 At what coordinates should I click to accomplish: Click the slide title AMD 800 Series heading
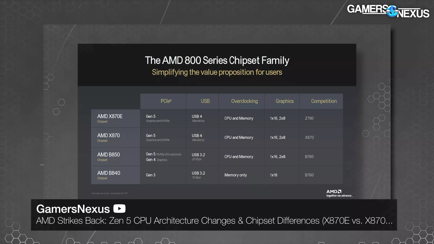pos(217,60)
